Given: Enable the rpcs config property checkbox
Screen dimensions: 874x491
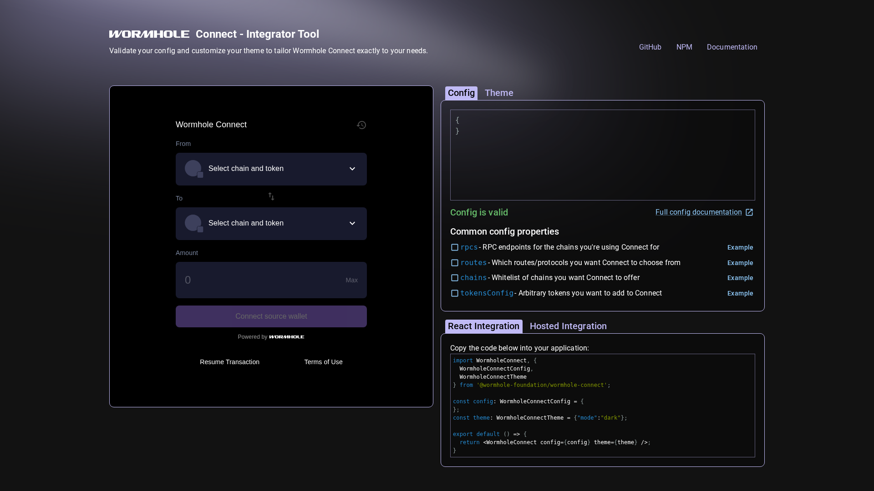Looking at the screenshot, I should coord(454,247).
